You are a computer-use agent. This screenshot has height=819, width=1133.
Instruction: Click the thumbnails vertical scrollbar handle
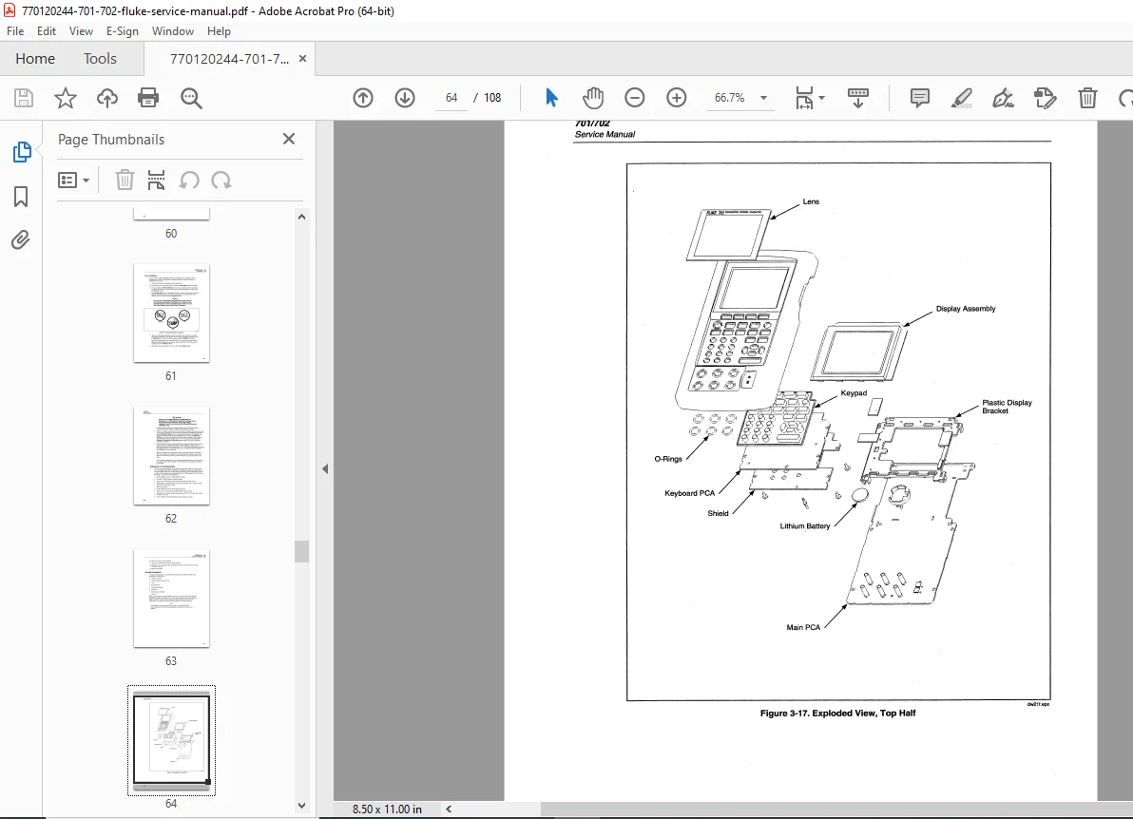coord(302,551)
